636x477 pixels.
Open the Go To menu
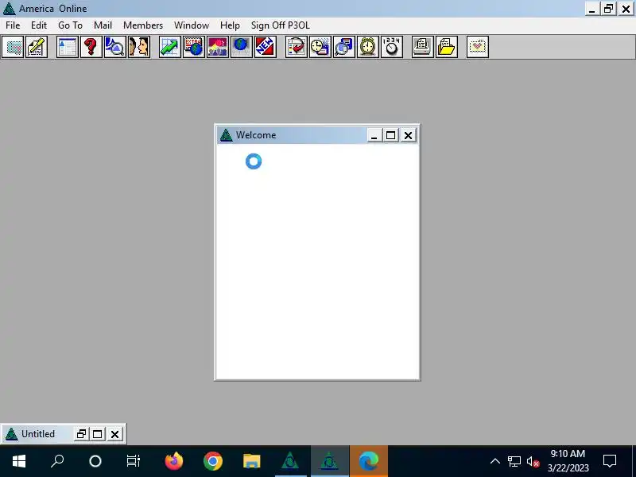pos(70,25)
